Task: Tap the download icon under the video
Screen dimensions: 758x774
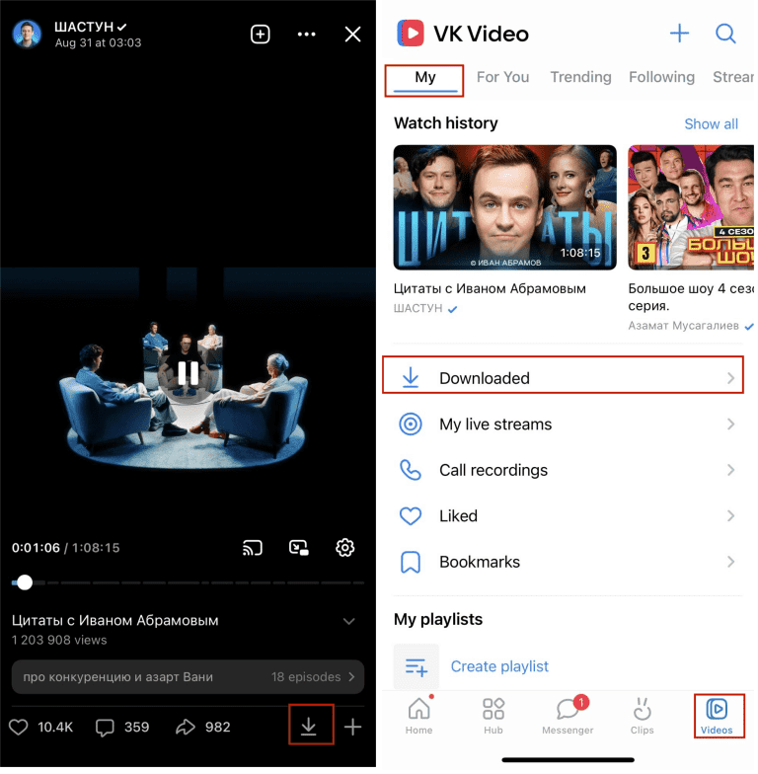Action: coord(309,728)
